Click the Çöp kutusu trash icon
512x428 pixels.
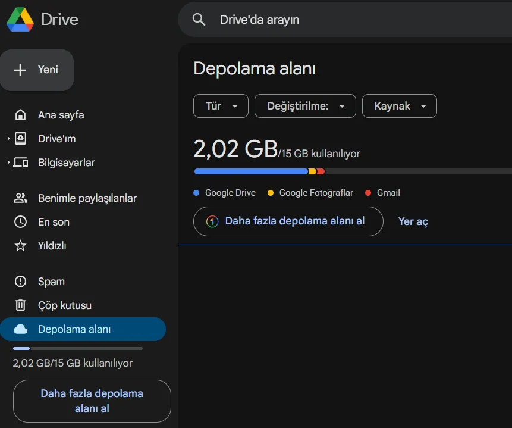(x=21, y=305)
